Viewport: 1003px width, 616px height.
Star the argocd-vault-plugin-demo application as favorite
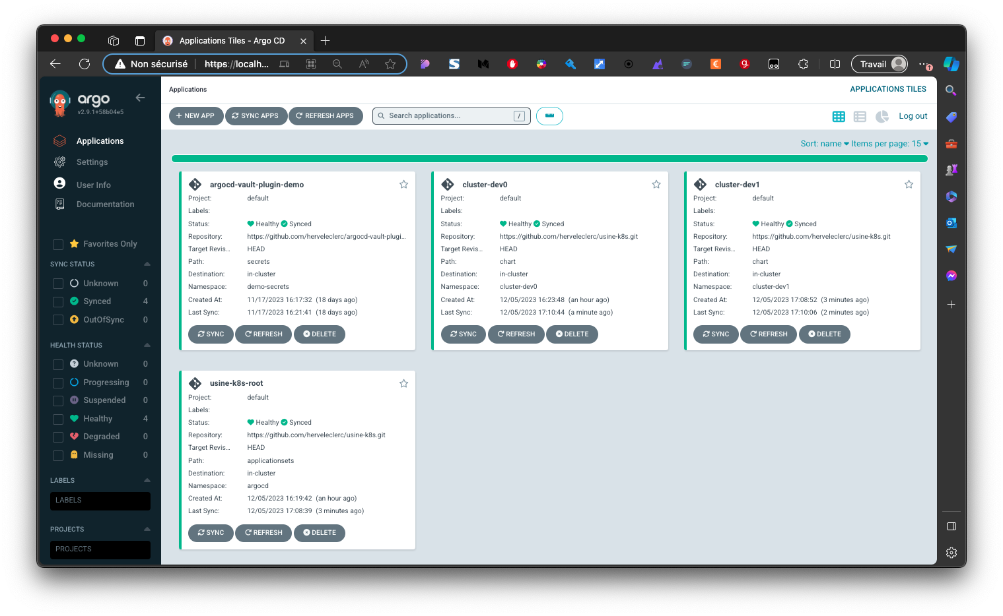click(x=403, y=185)
